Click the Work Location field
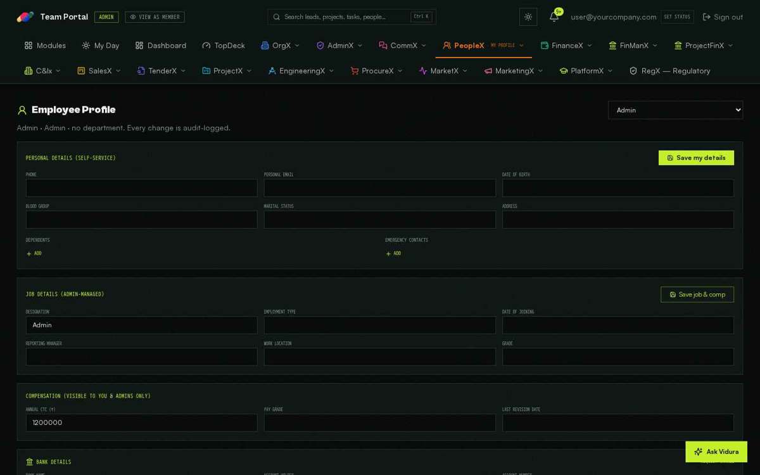Image resolution: width=760 pixels, height=475 pixels. [x=380, y=357]
